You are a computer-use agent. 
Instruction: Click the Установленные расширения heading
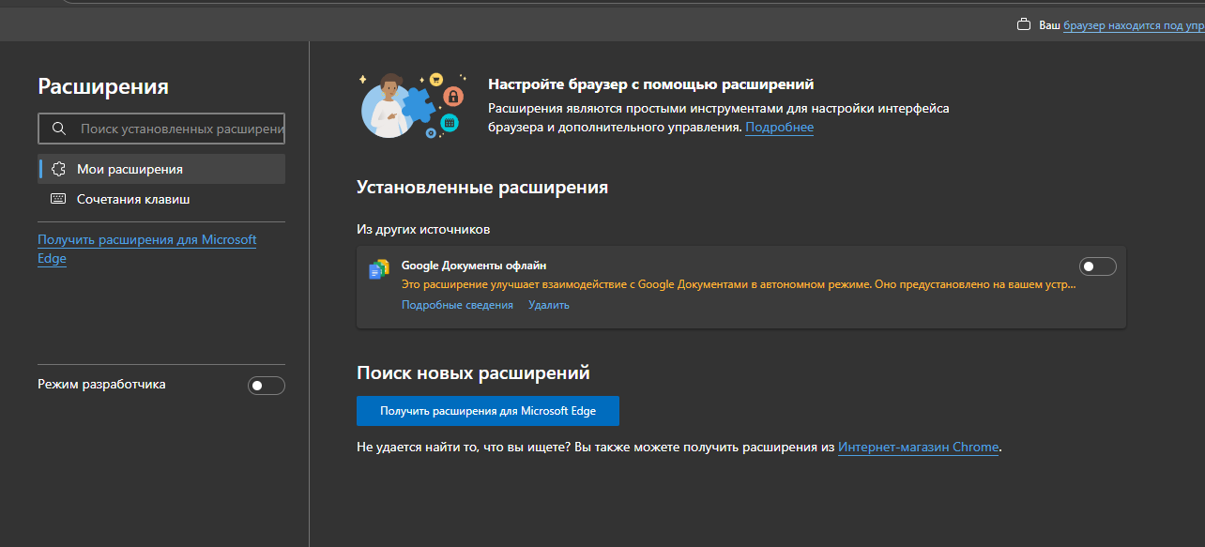click(482, 188)
